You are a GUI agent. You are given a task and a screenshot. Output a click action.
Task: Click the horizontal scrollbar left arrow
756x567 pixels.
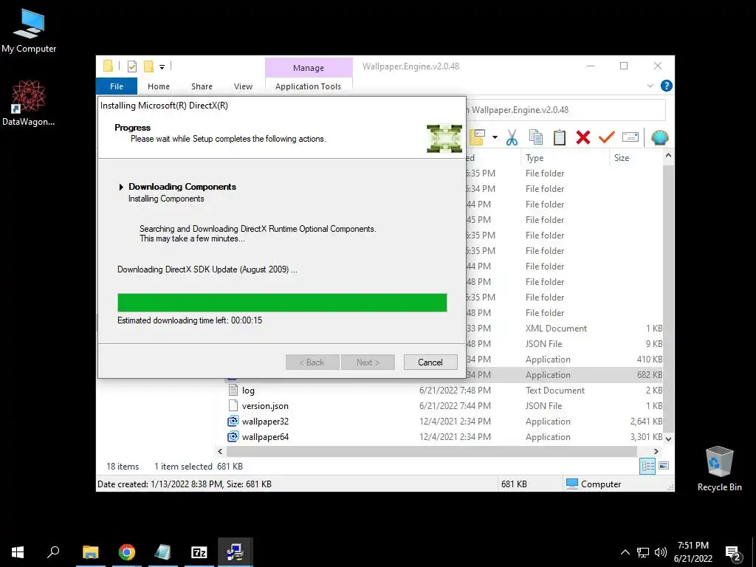tap(220, 451)
